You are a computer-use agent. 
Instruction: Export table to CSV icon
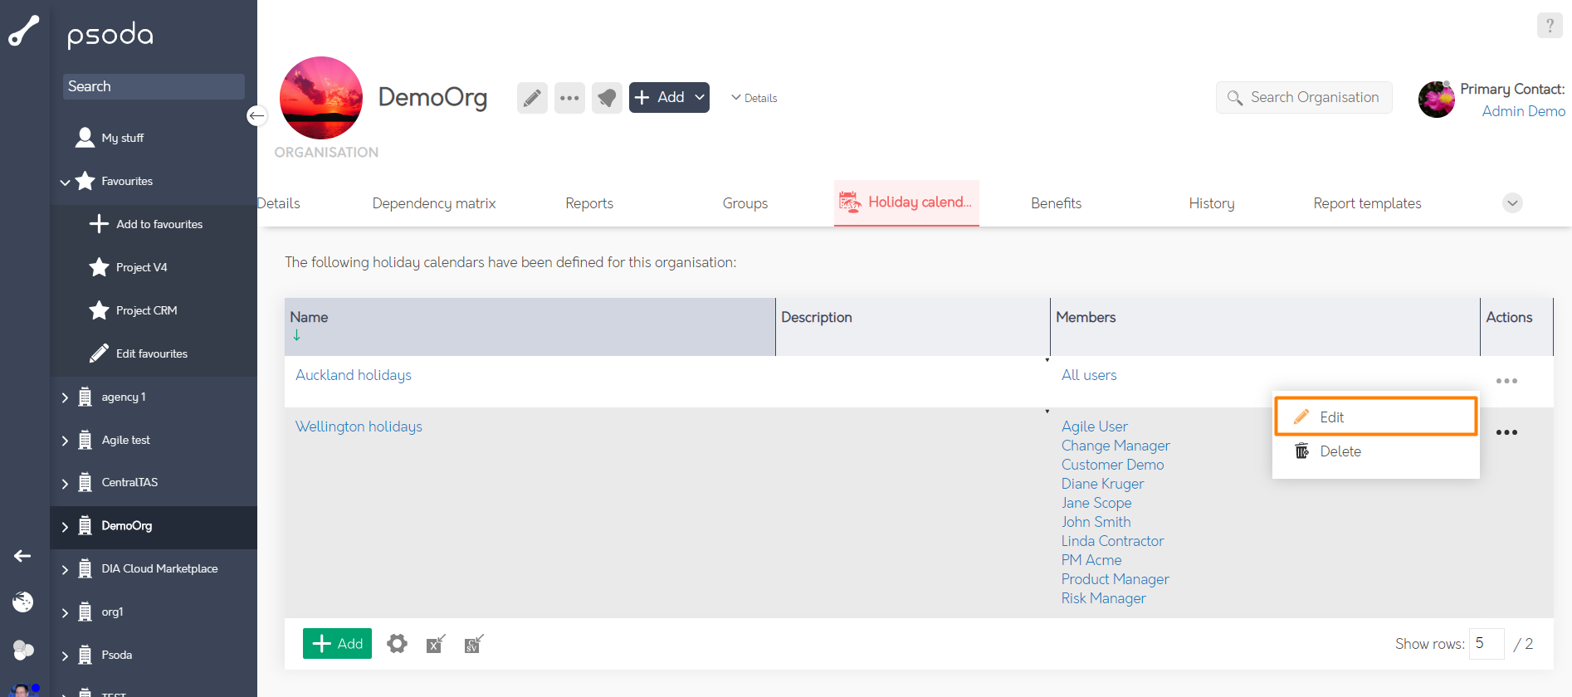click(474, 644)
